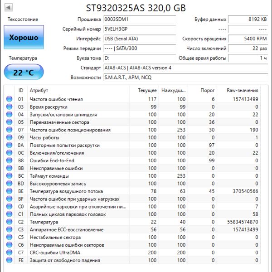The width and height of the screenshot is (272, 272).
Task: Click status circle for 'Часы работы'
Action: click(x=10, y=137)
